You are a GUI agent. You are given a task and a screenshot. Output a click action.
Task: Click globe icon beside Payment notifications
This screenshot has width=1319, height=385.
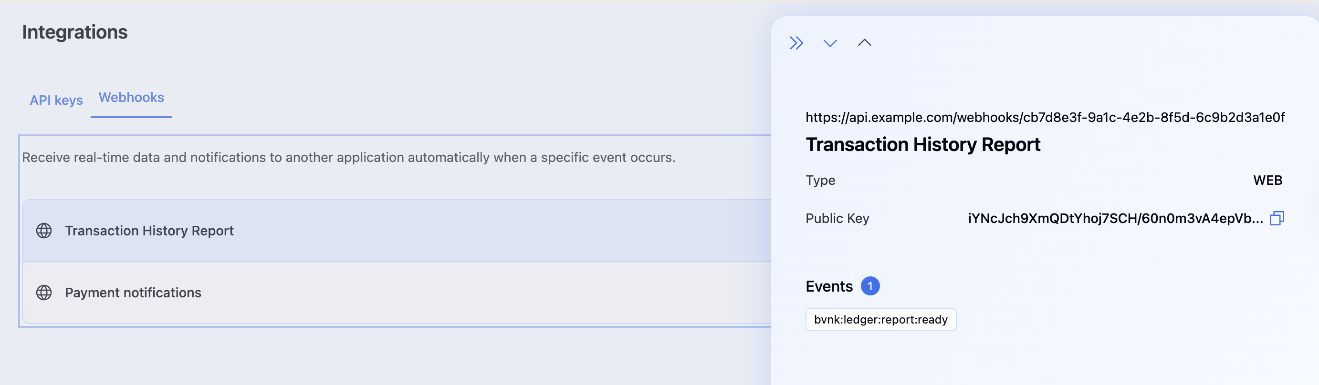[44, 293]
